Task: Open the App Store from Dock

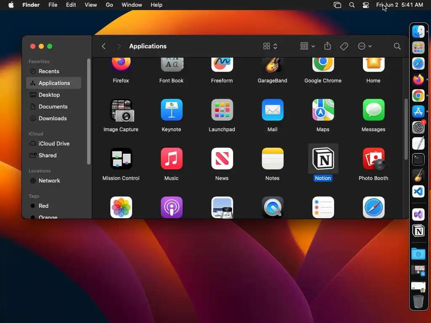Action: pyautogui.click(x=418, y=111)
